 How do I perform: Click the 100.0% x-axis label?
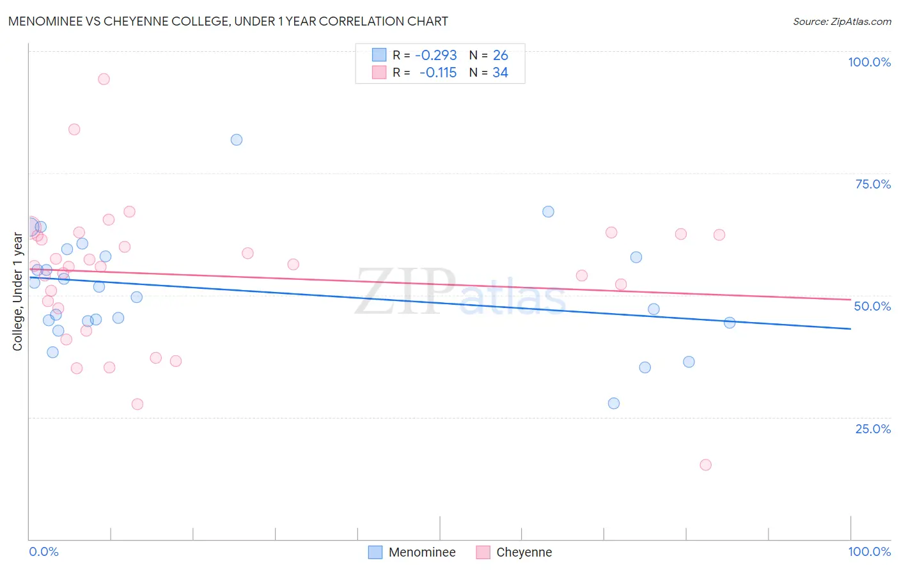click(869, 551)
